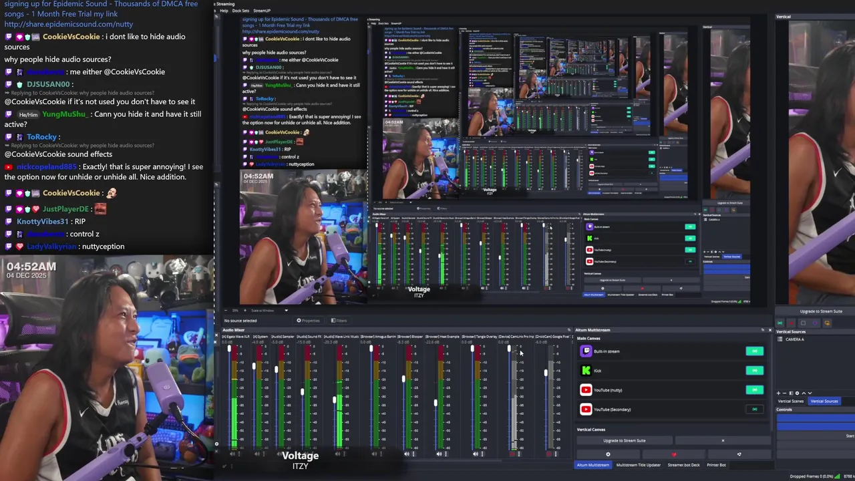Mute the Wave Link Music channel
Image resolution: width=855 pixels, height=481 pixels.
338,454
